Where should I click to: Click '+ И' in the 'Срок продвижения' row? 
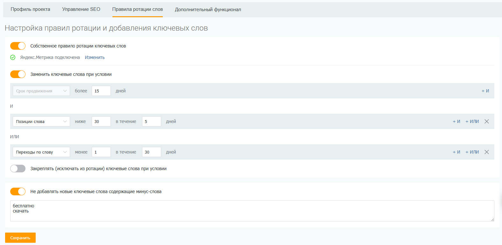(x=485, y=91)
